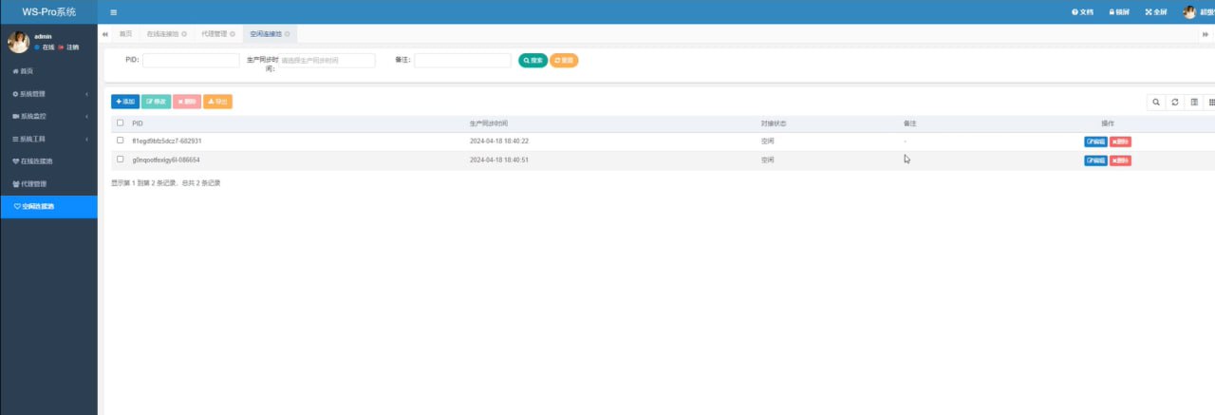
Task: Close the 代理管理 tab via its x icon
Action: tap(233, 33)
